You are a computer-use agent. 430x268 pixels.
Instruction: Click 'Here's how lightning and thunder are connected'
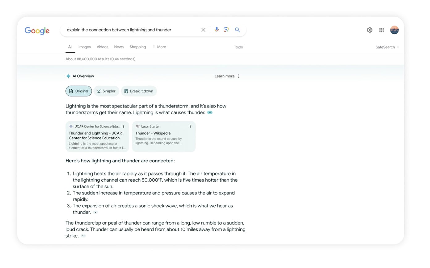click(120, 161)
